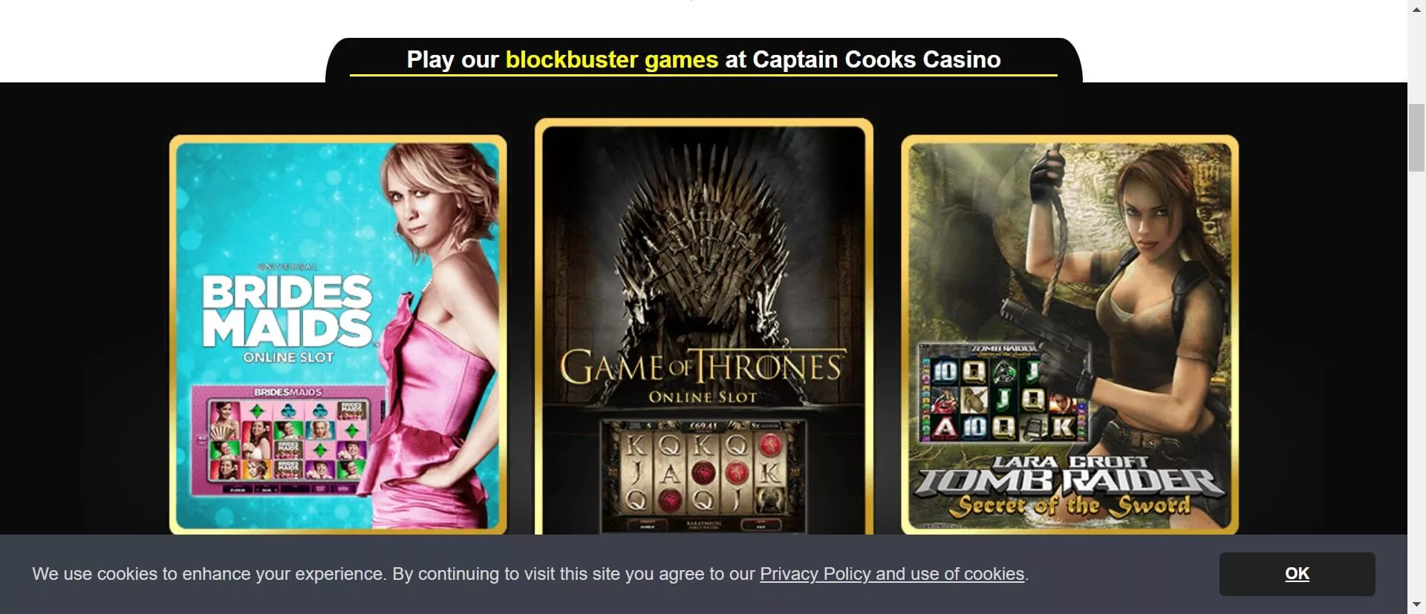
Task: Click the scrollbar track below the thumb
Action: click(x=1416, y=371)
